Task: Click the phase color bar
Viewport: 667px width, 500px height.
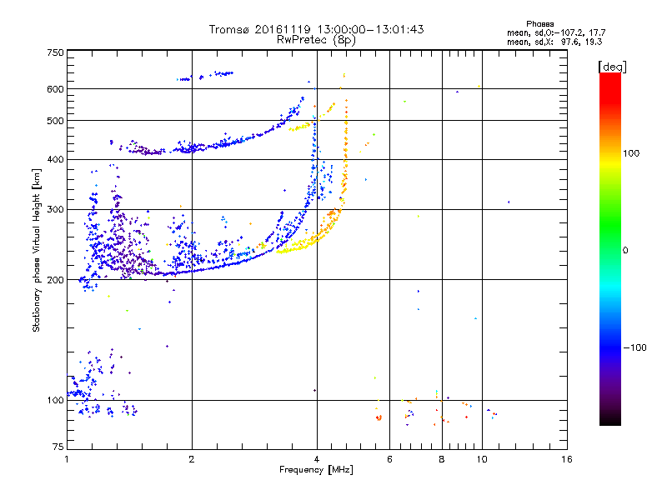Action: click(x=610, y=249)
